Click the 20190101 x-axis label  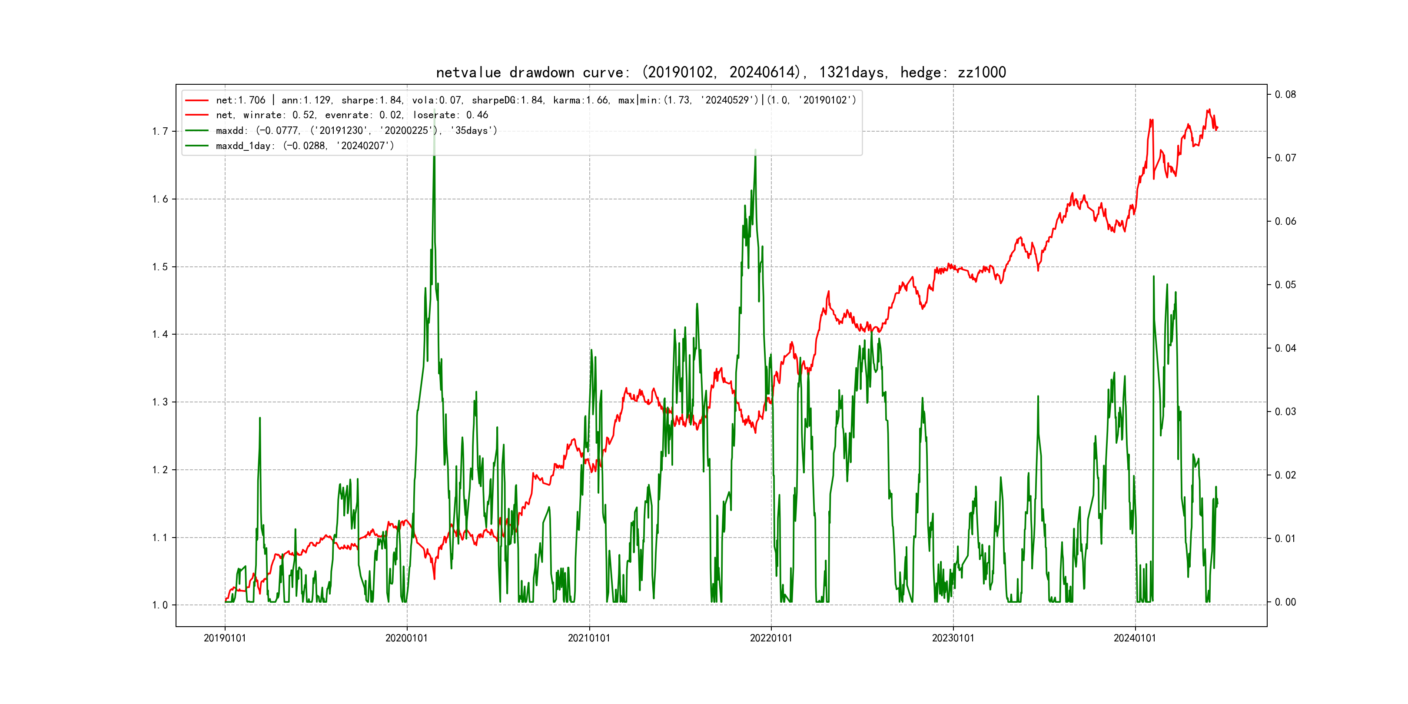tap(225, 638)
